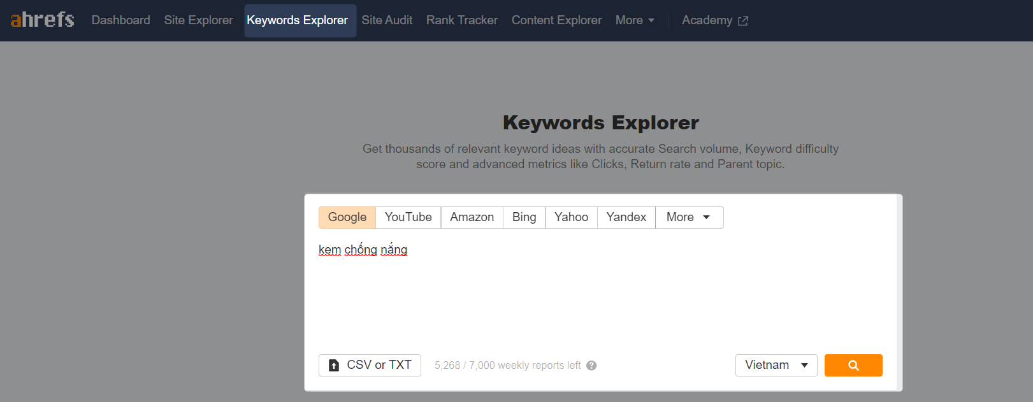Open Site Audit
Image resolution: width=1033 pixels, height=402 pixels.
[x=387, y=20]
